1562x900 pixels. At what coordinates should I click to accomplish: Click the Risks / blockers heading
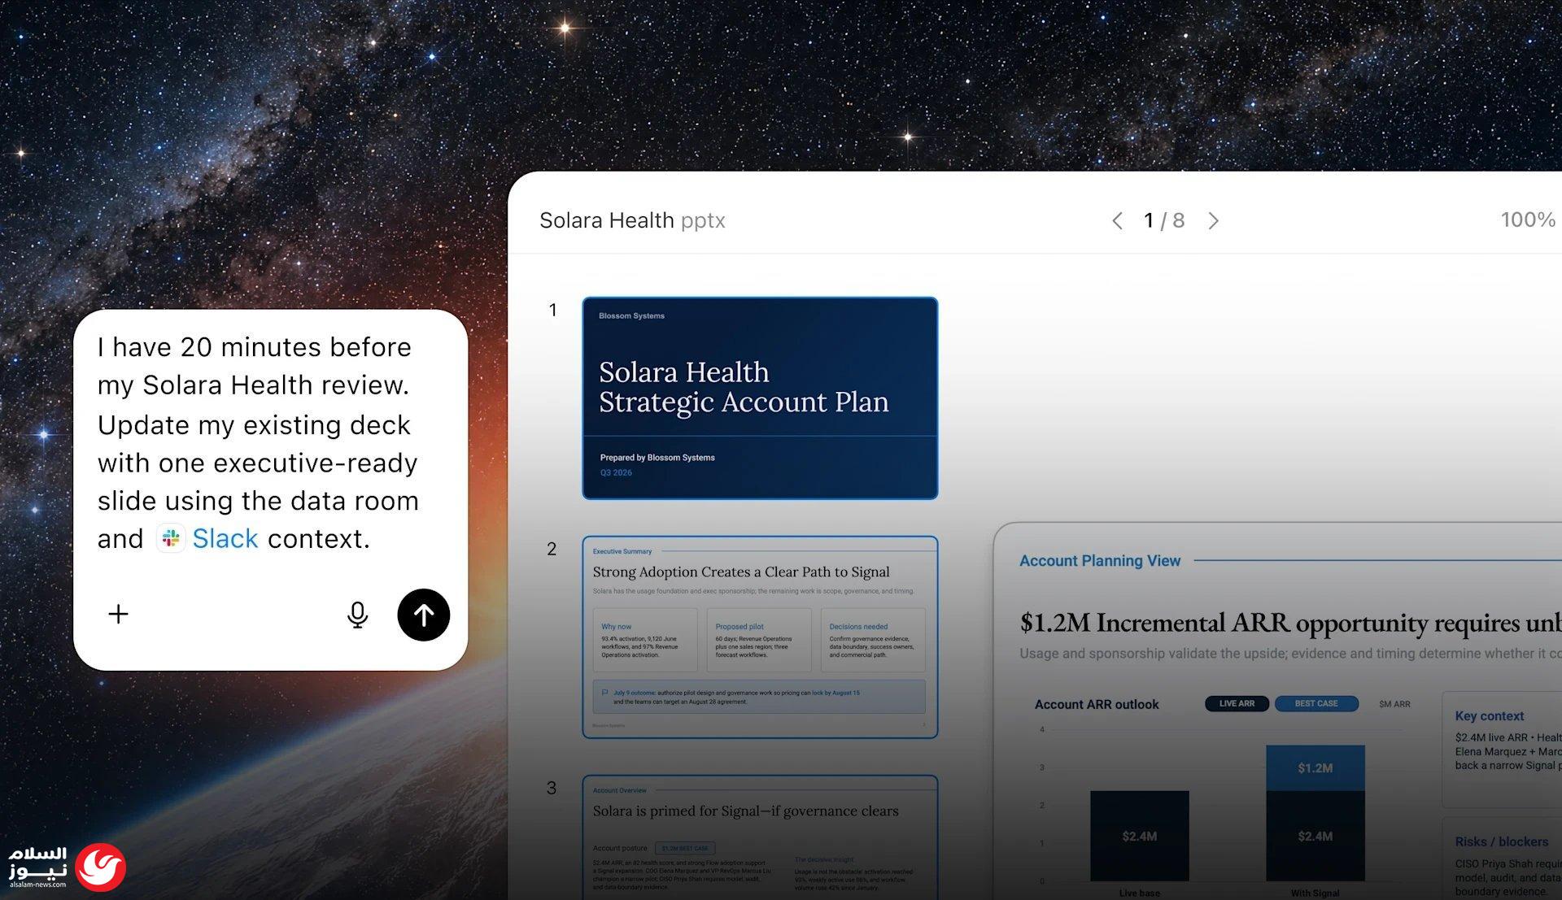pyautogui.click(x=1501, y=841)
